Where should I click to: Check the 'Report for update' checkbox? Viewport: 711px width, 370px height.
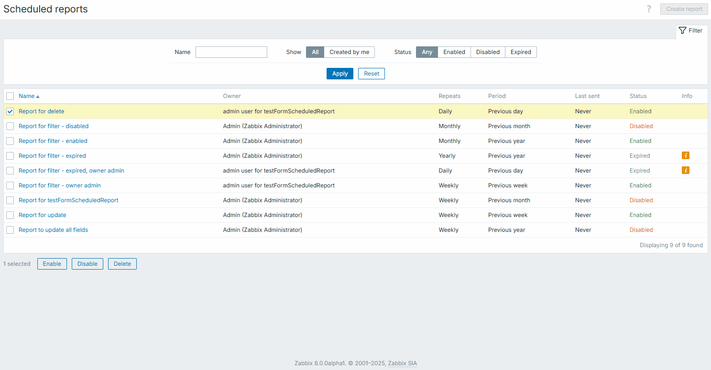tap(10, 215)
